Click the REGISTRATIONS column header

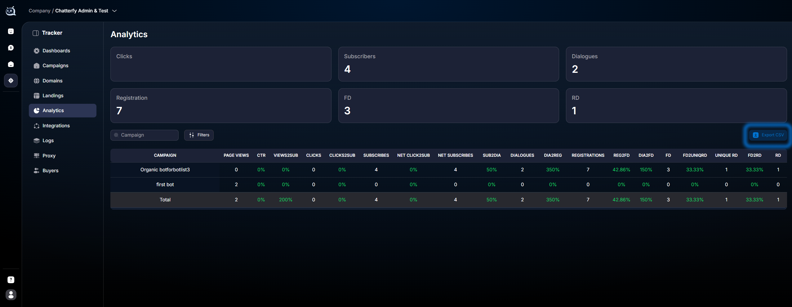pos(588,156)
